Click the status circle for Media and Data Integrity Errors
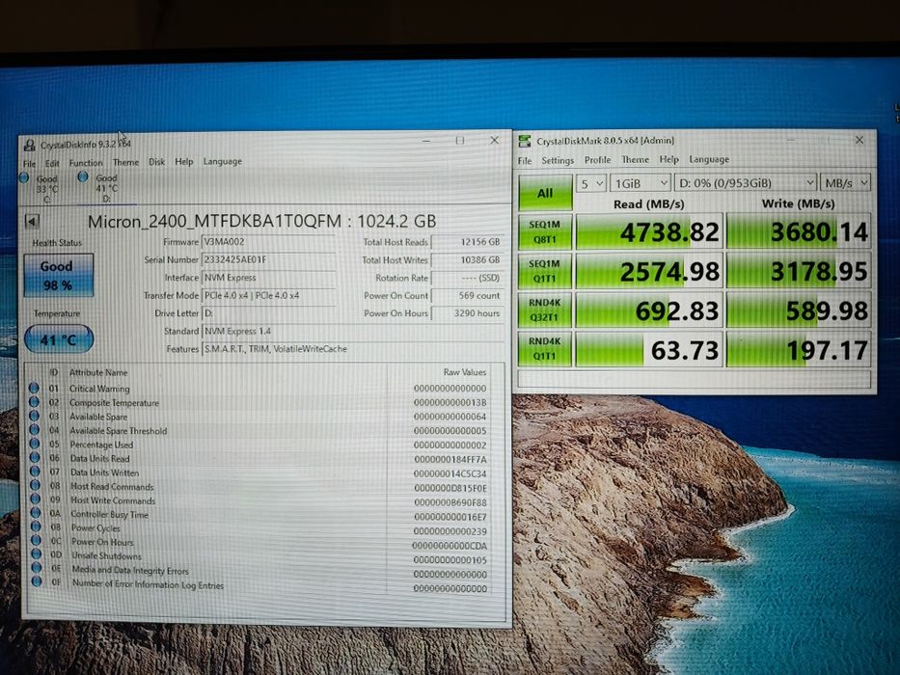900x675 pixels. pos(37,568)
